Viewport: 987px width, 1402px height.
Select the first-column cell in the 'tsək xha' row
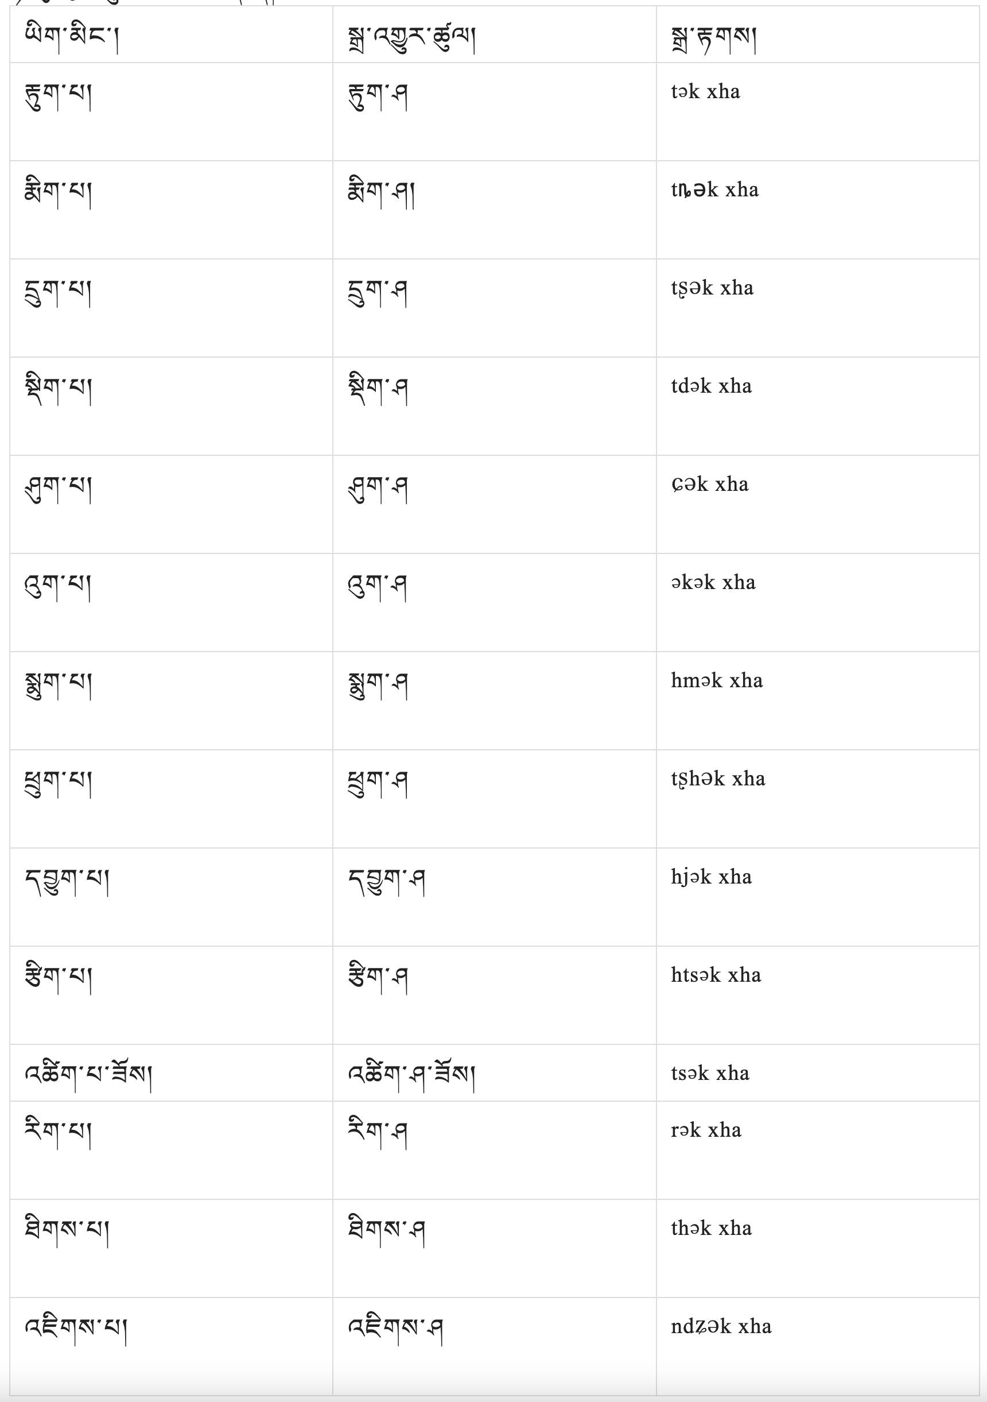click(171, 1072)
